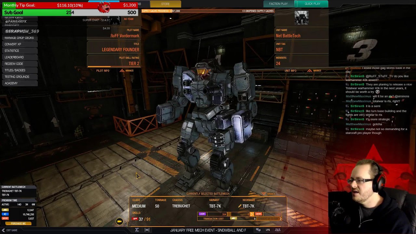Open the friends list people icon
This screenshot has height=234, width=416.
pyautogui.click(x=278, y=230)
